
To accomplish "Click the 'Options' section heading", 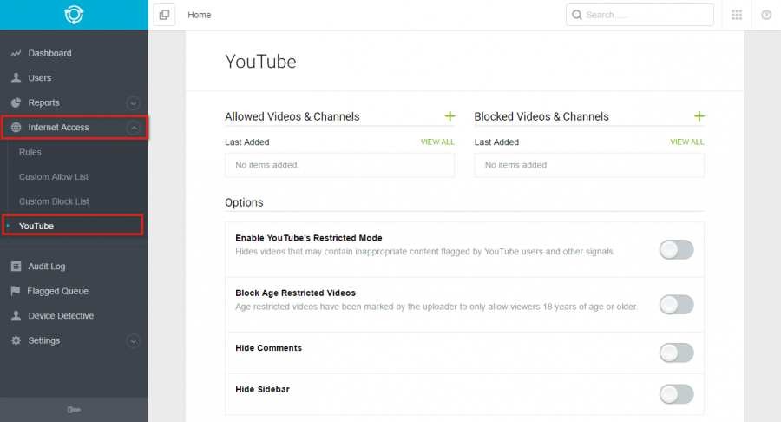I will (x=244, y=203).
